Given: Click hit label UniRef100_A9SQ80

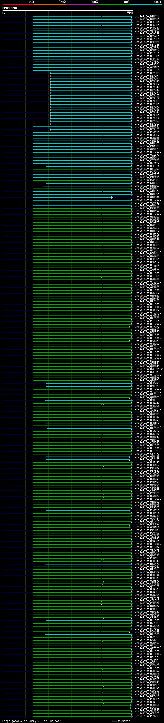Looking at the screenshot, I should pyautogui.click(x=147, y=65).
